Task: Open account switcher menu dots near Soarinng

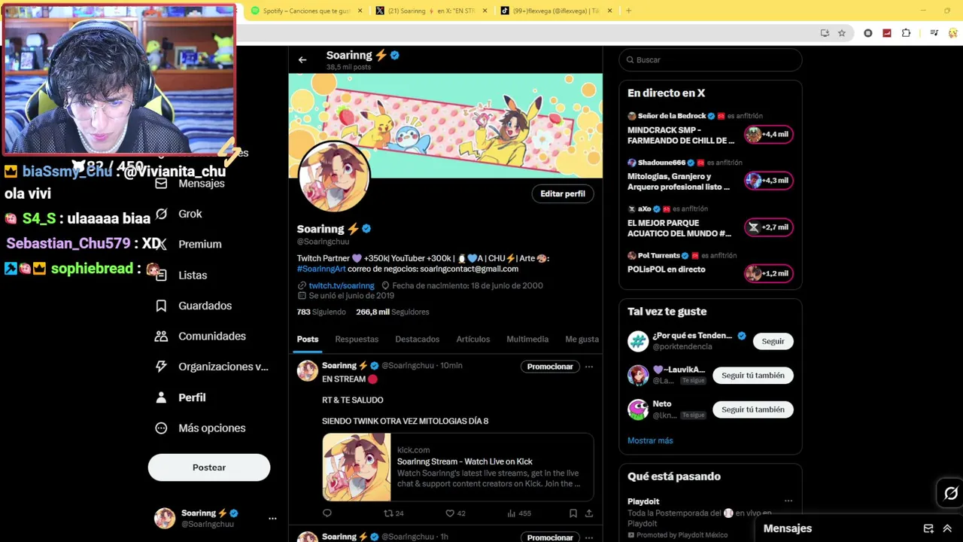Action: (x=272, y=519)
